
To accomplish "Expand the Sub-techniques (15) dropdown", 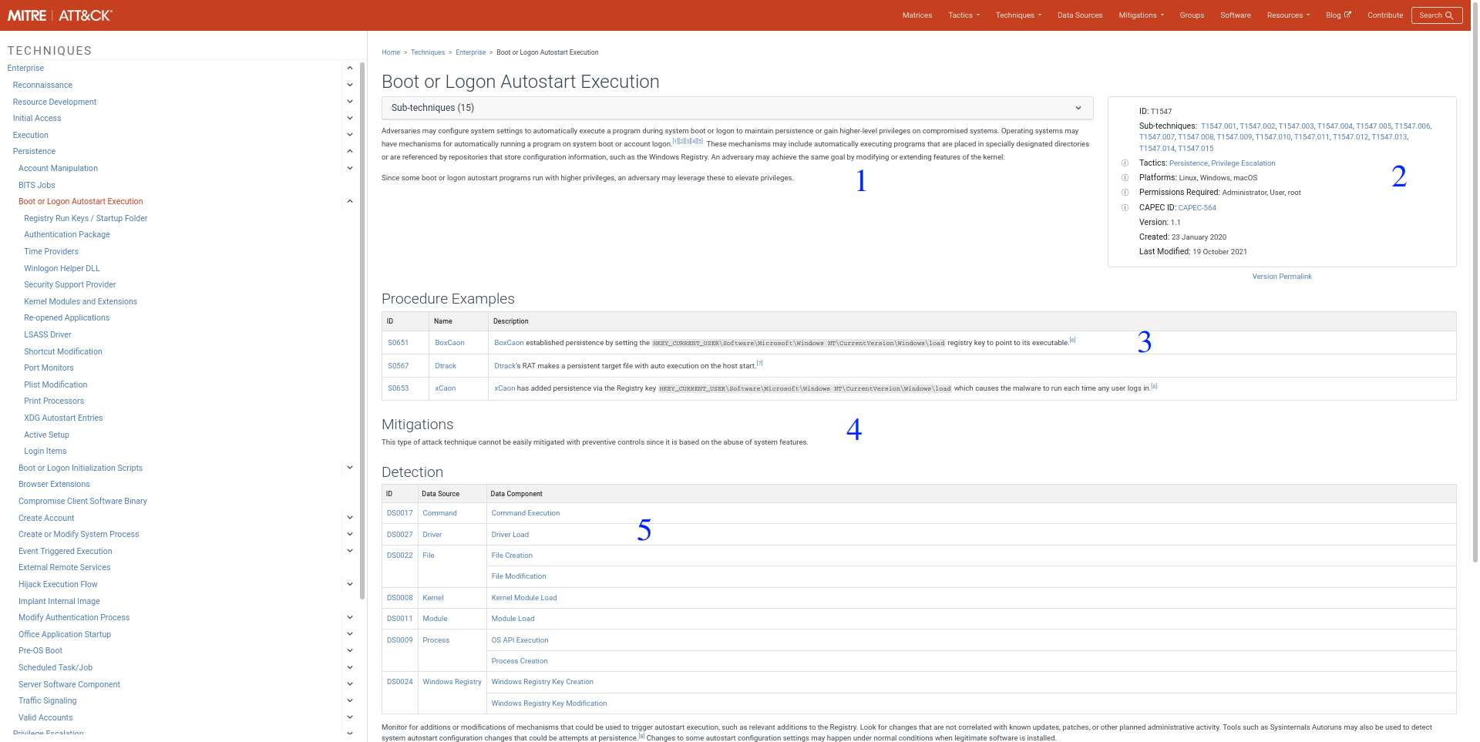I will pos(737,108).
